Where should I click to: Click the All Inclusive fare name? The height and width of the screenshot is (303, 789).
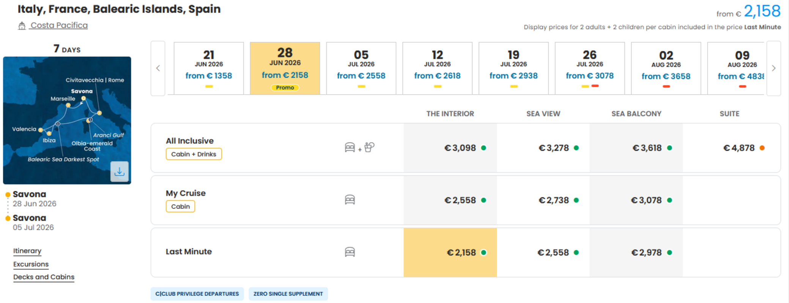pyautogui.click(x=190, y=141)
